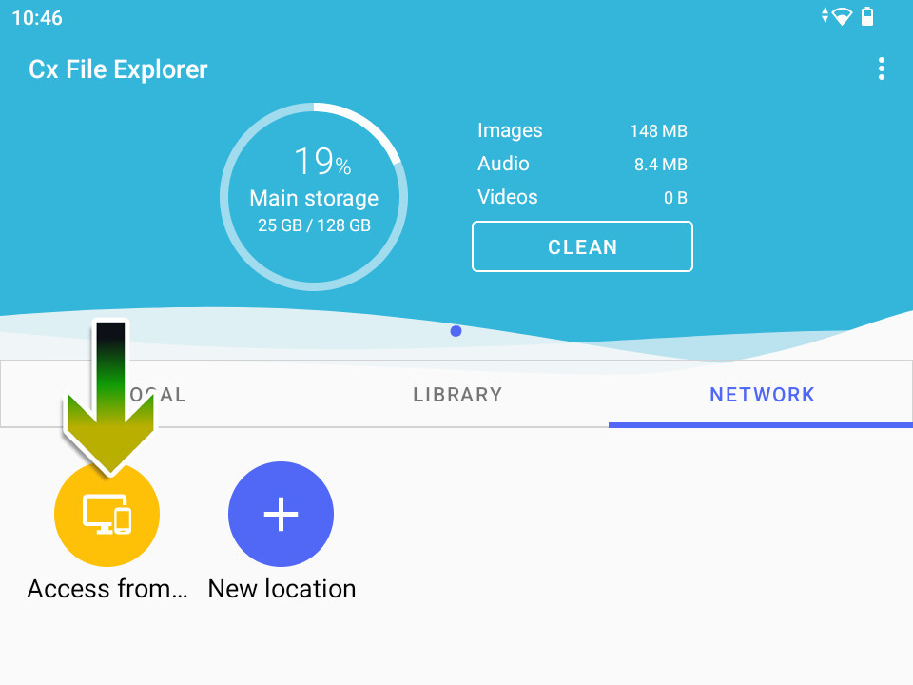Tap the Cx File Explorer title

tap(118, 69)
